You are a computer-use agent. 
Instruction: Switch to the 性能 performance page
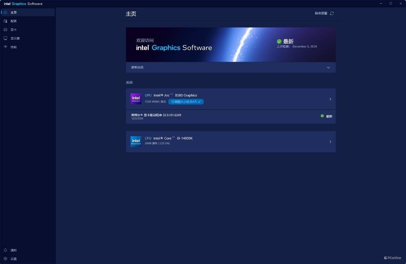tap(28, 47)
